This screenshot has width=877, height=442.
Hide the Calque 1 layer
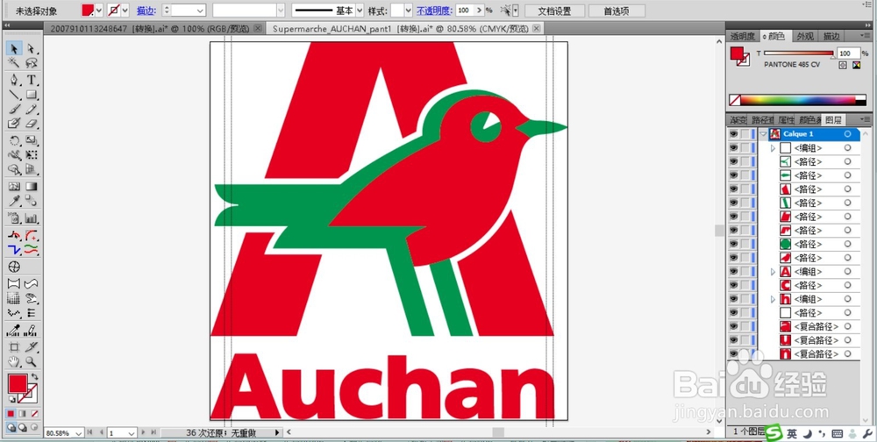click(x=733, y=134)
